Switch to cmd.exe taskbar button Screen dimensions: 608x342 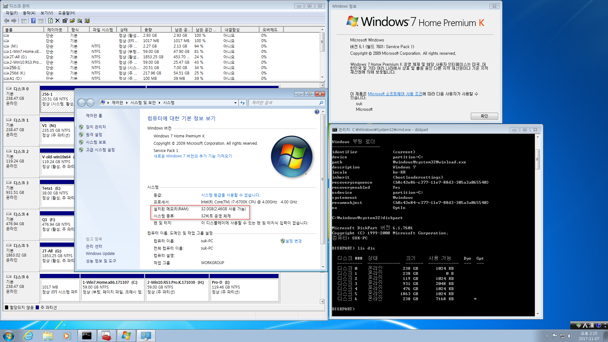[x=87, y=336]
